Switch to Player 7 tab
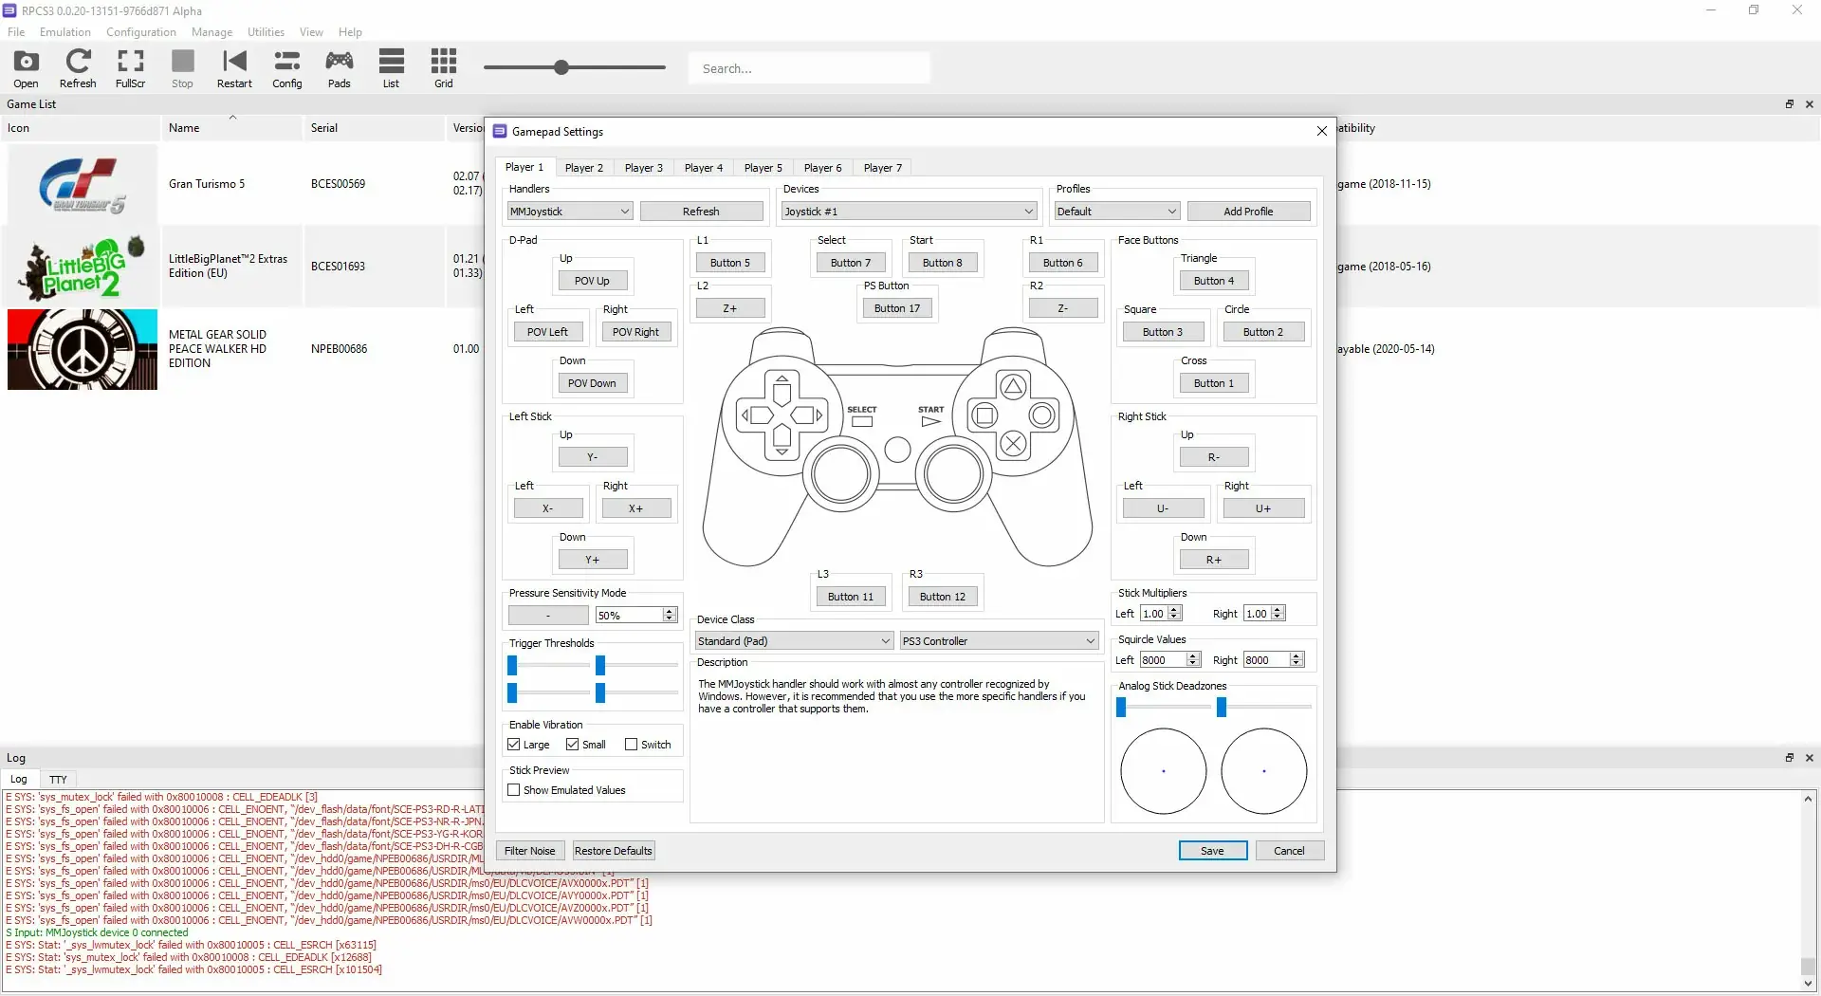 (x=882, y=168)
